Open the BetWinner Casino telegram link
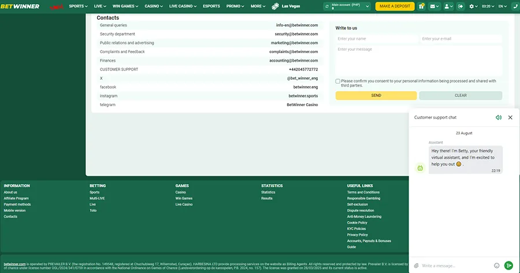The height and width of the screenshot is (273, 520). [x=302, y=104]
